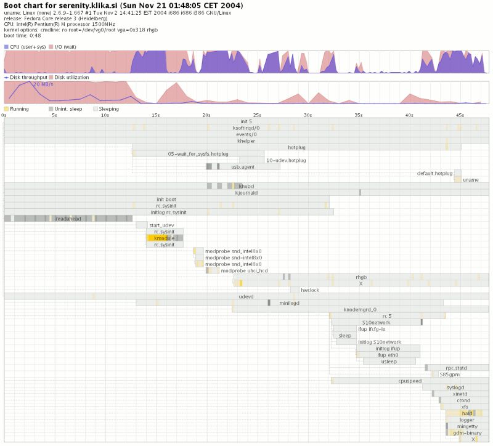The width and height of the screenshot is (493, 446).
Task: Click the Unint. sleep legend swatch
Action: click(51, 109)
